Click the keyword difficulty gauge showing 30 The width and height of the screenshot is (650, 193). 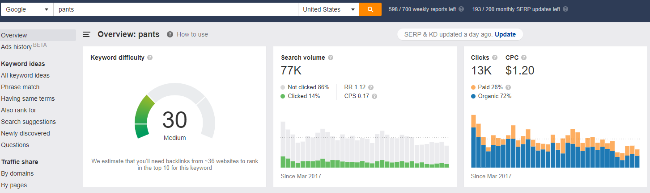click(175, 112)
